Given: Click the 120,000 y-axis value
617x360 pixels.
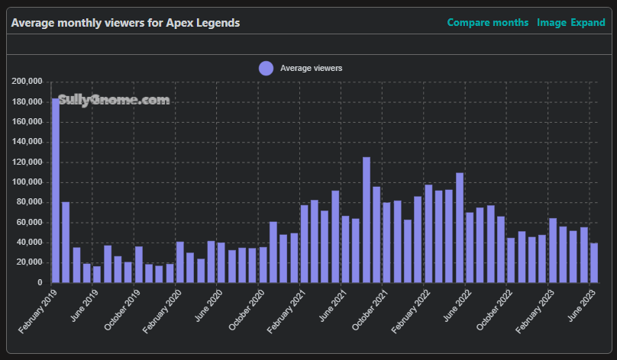Looking at the screenshot, I should pos(27,162).
